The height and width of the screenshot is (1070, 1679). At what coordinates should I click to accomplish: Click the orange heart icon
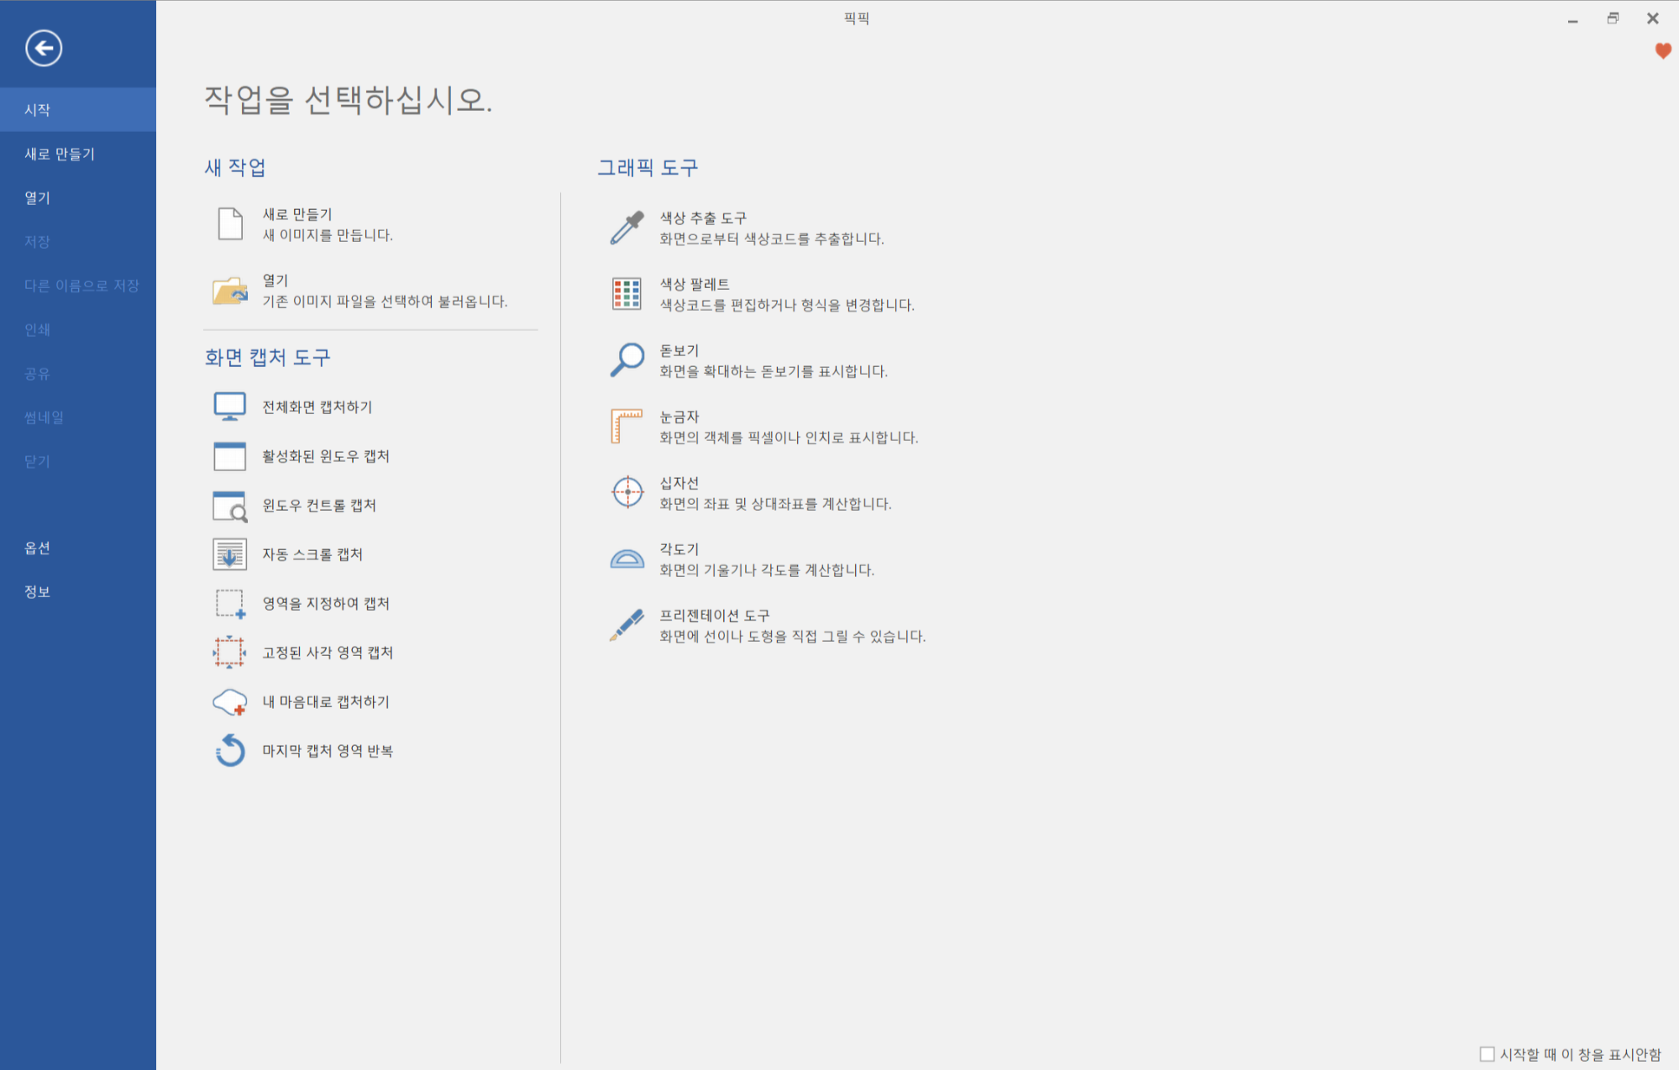pos(1663,51)
